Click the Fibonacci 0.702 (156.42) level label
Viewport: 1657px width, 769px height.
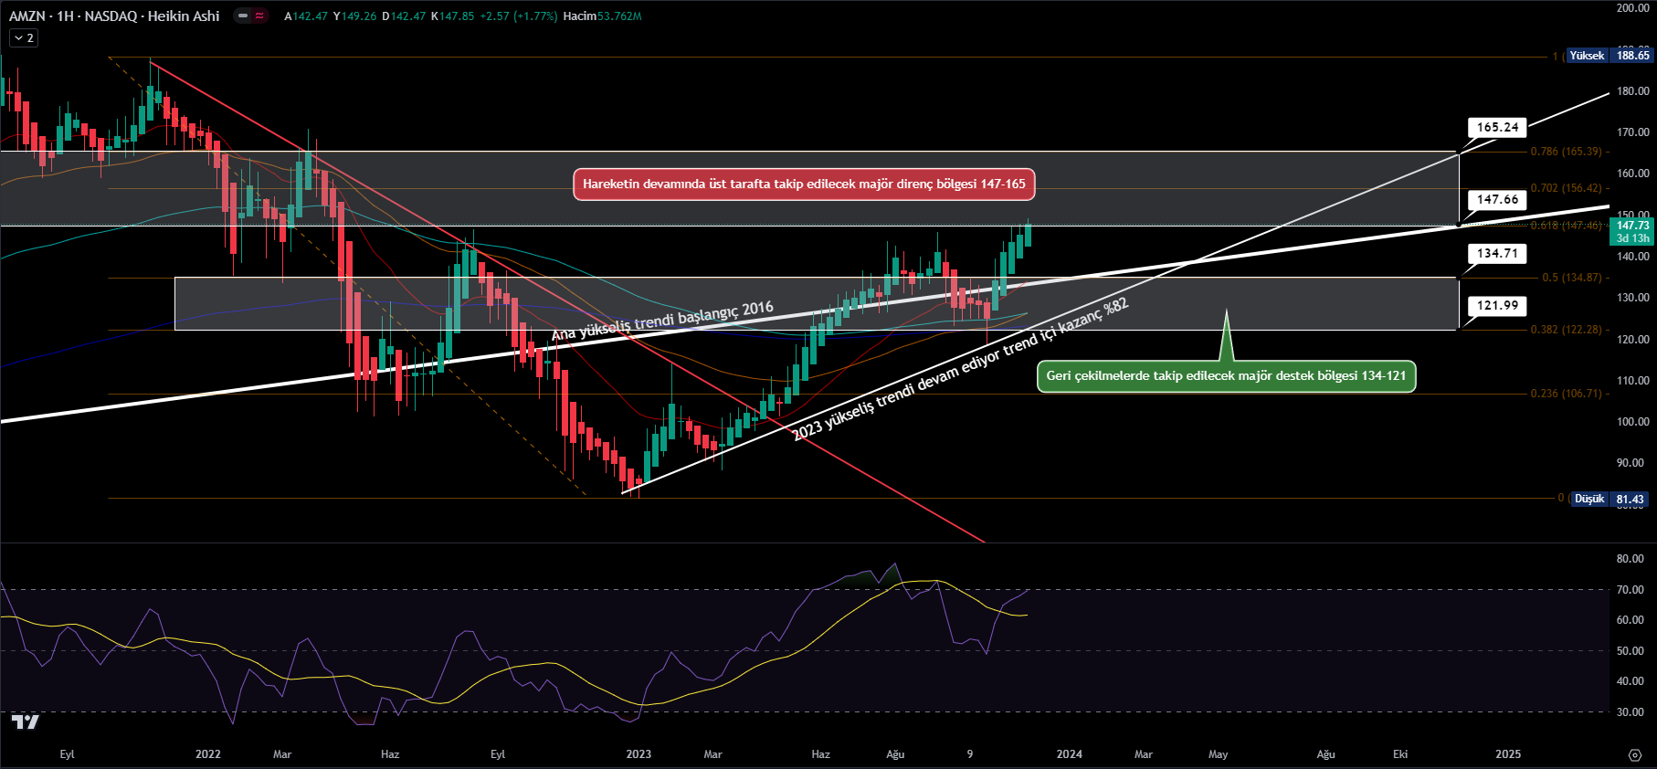(x=1566, y=188)
